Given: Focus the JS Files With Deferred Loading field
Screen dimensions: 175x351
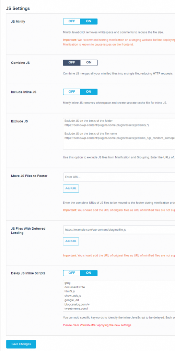Looking at the screenshot, I should 119,230.
